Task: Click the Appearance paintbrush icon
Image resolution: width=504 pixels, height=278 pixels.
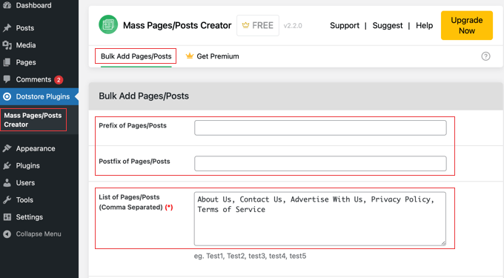Action: (7, 148)
